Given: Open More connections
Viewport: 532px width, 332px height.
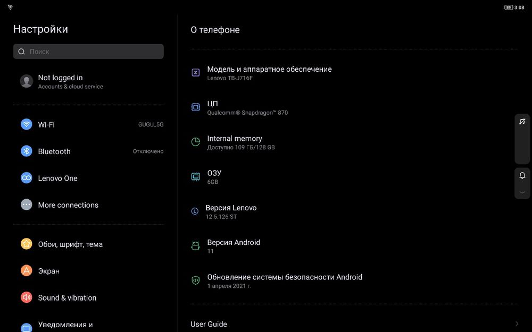Looking at the screenshot, I should click(x=88, y=205).
